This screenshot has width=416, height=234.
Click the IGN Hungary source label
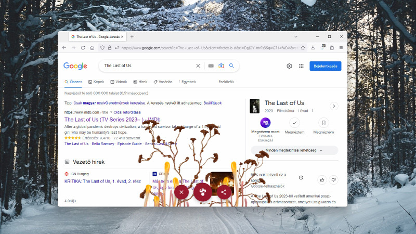(80, 174)
